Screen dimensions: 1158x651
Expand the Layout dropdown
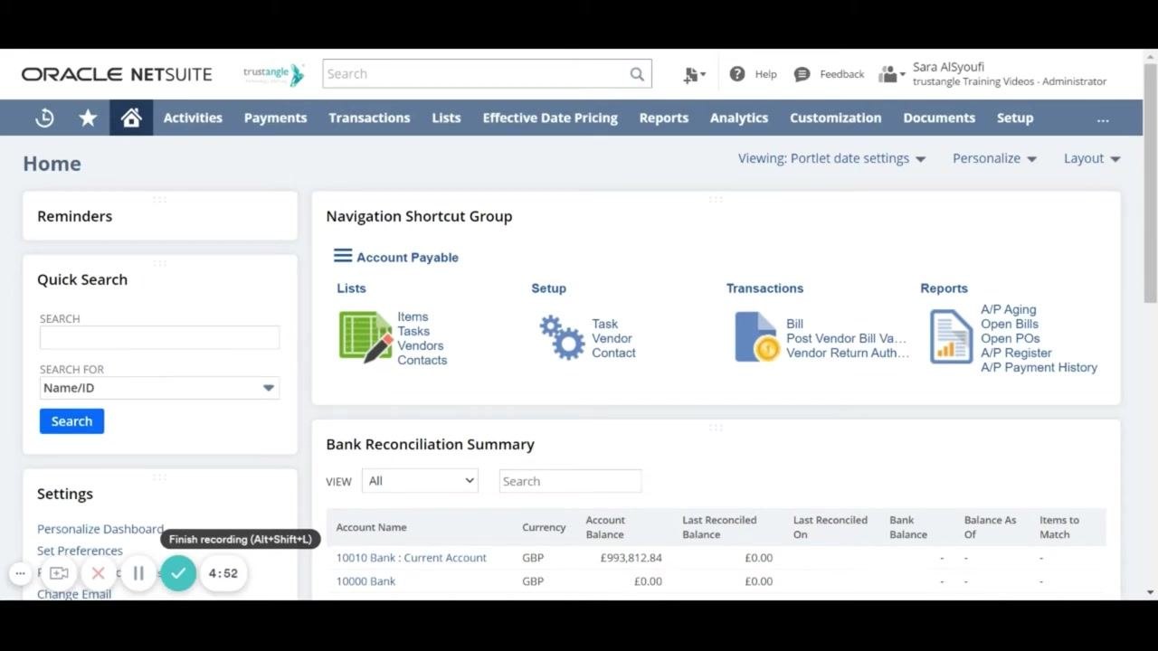point(1092,158)
